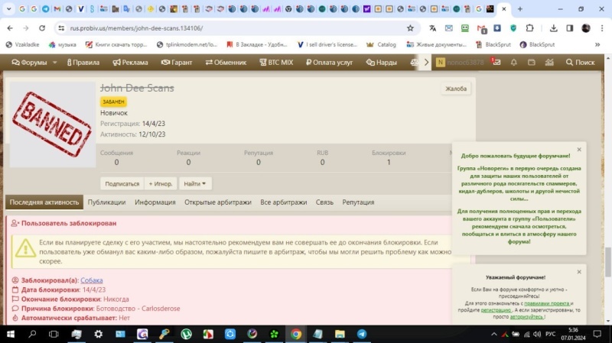The height and width of the screenshot is (343, 612).
Task: Open the Windows Start menu
Action: [11, 334]
